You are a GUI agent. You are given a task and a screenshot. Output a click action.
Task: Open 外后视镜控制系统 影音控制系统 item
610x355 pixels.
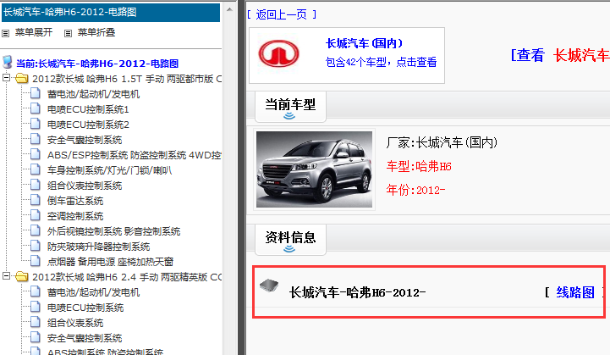point(113,231)
